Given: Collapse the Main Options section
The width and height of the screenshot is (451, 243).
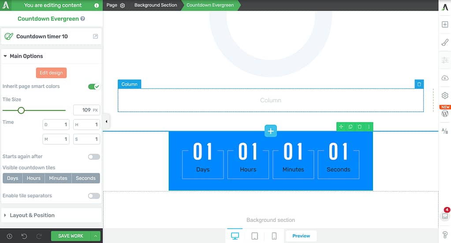Looking at the screenshot, I should tap(26, 56).
